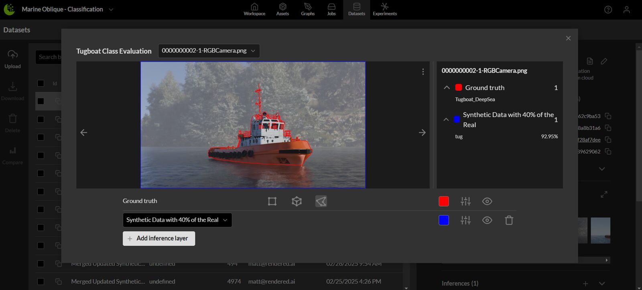642x290 pixels.
Task: Open Ground truth filter settings sliders
Action: tap(465, 201)
